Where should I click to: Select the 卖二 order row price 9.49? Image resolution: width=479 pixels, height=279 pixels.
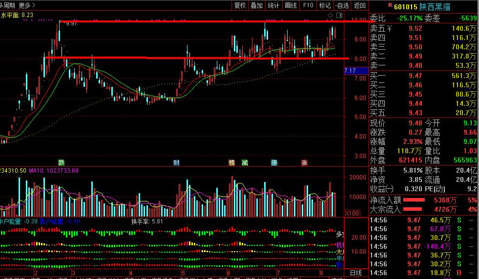click(x=416, y=56)
